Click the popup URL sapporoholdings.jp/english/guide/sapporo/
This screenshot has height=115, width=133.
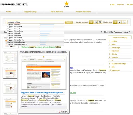43,52
